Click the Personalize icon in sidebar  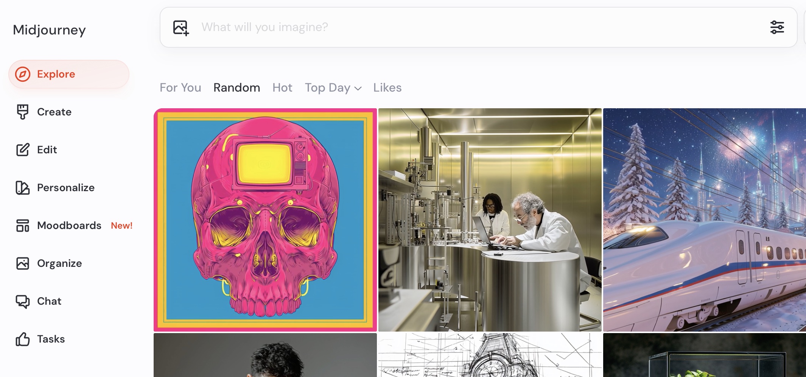(23, 188)
